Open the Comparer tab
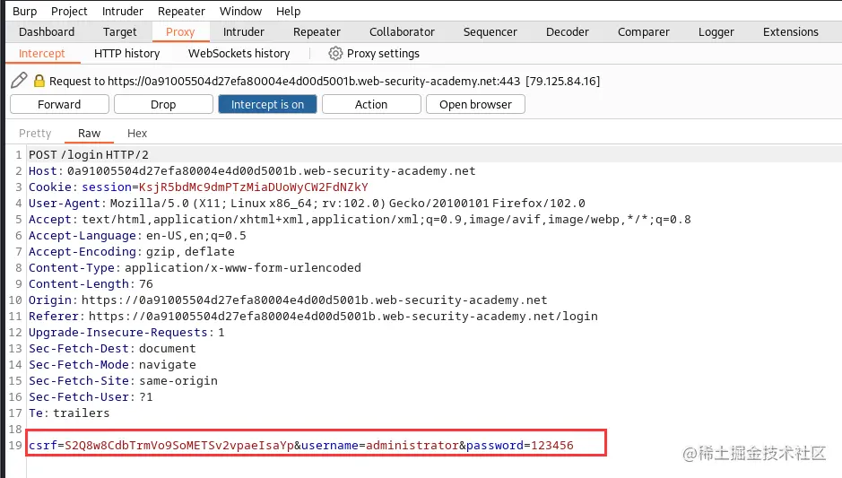Image resolution: width=842 pixels, height=478 pixels. click(x=643, y=31)
